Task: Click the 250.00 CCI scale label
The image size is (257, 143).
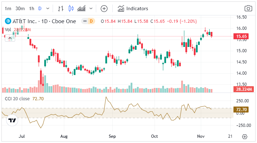Action: click(x=242, y=101)
